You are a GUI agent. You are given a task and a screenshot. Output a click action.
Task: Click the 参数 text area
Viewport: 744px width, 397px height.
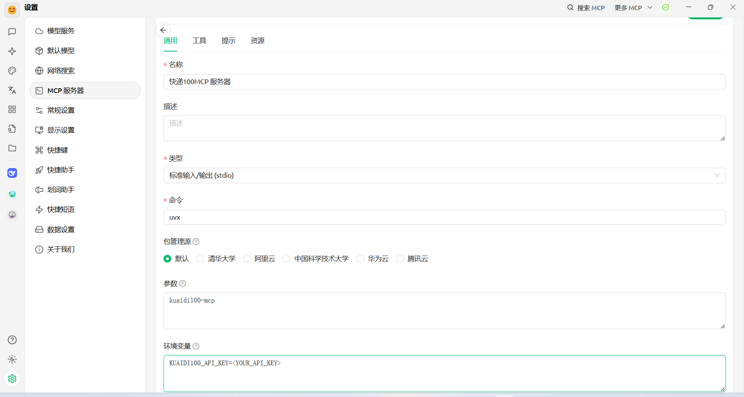point(444,311)
